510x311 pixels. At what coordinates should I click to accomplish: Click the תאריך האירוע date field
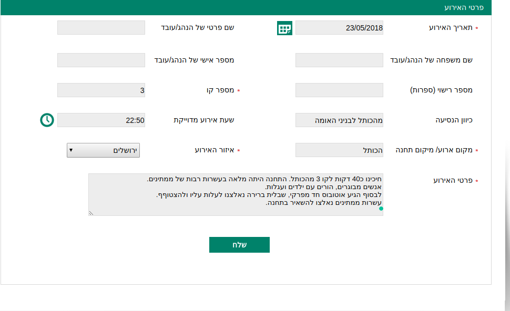[x=339, y=28]
